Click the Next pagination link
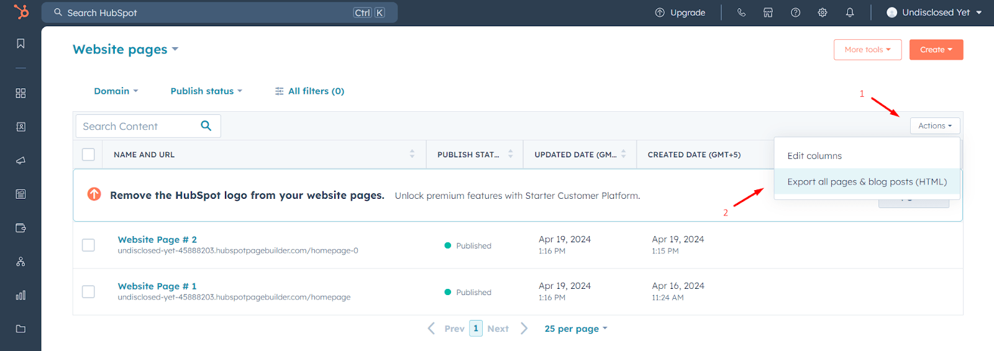994x351 pixels. pyautogui.click(x=498, y=329)
